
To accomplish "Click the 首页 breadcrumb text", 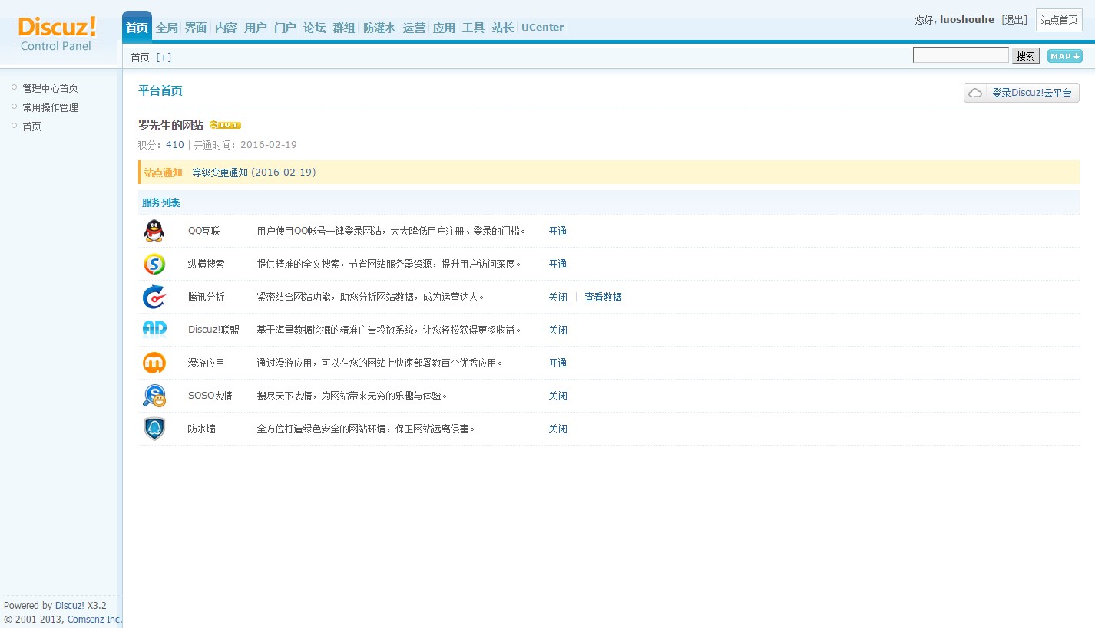I will (x=141, y=58).
